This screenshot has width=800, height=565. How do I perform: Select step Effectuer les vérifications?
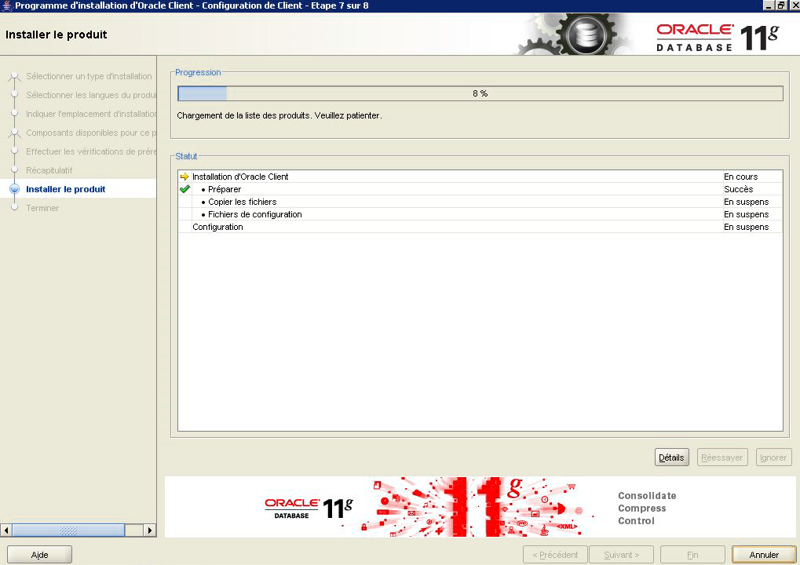click(x=91, y=151)
